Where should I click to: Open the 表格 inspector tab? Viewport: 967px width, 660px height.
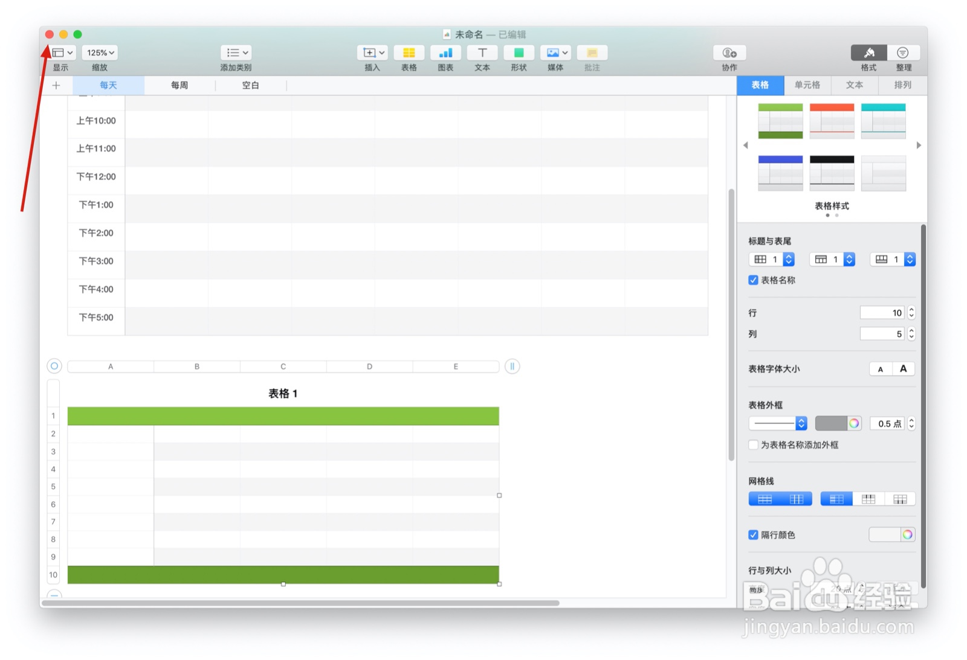[x=760, y=85]
